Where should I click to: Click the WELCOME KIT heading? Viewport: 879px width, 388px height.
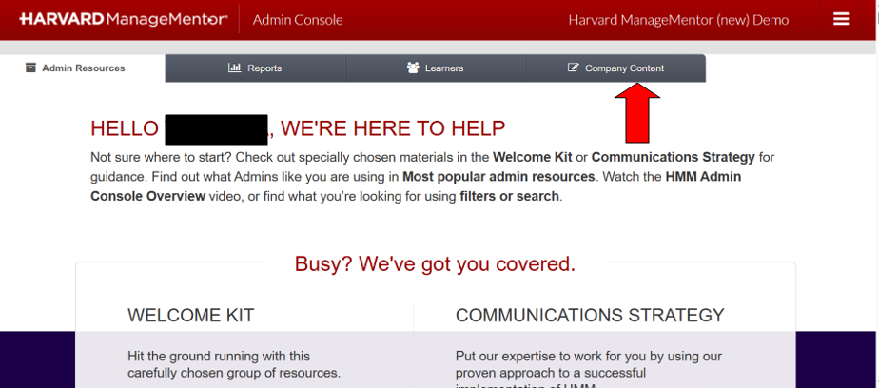(x=190, y=315)
